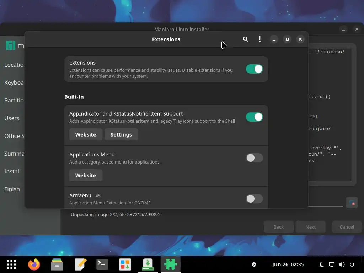Launch the terminal from taskbar
364x273 pixels.
102,264
